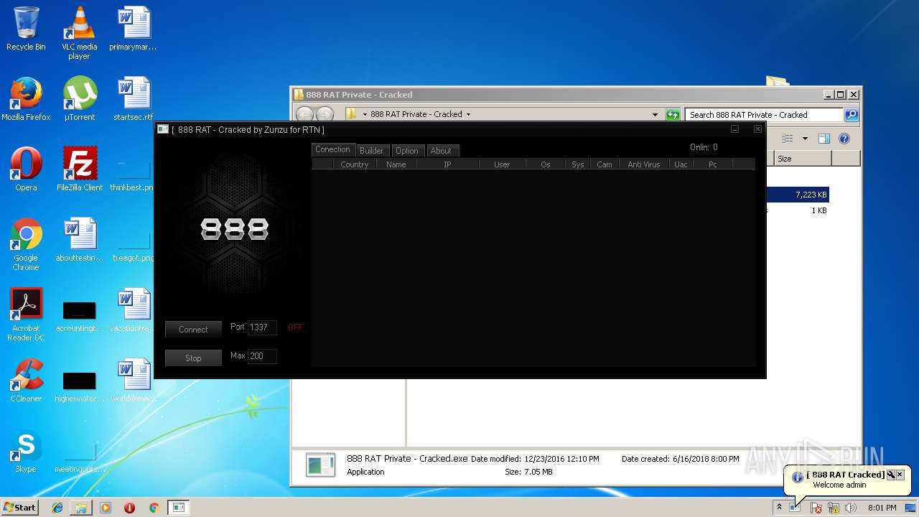
Task: Click Internet Explorer icon in taskbar
Action: pyautogui.click(x=57, y=508)
